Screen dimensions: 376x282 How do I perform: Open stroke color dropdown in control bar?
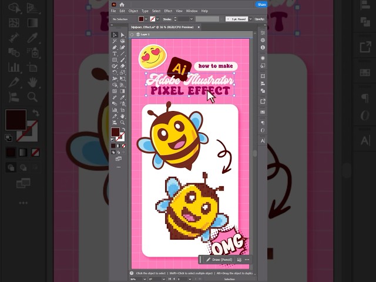pos(157,19)
